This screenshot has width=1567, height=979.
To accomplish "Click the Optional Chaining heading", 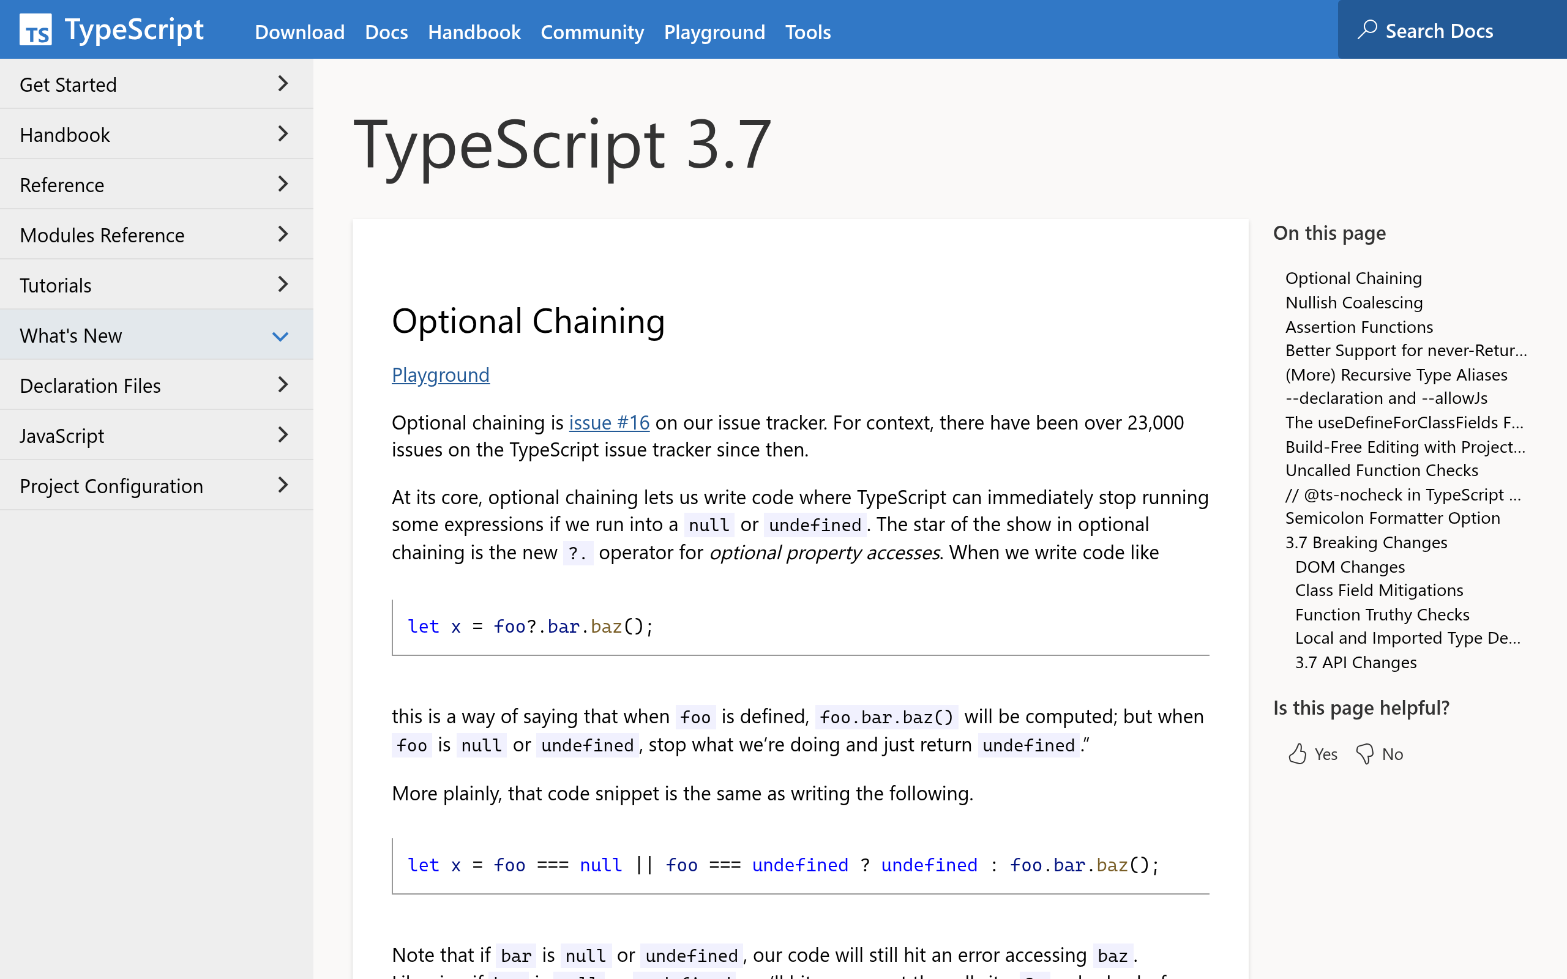I will [x=528, y=321].
